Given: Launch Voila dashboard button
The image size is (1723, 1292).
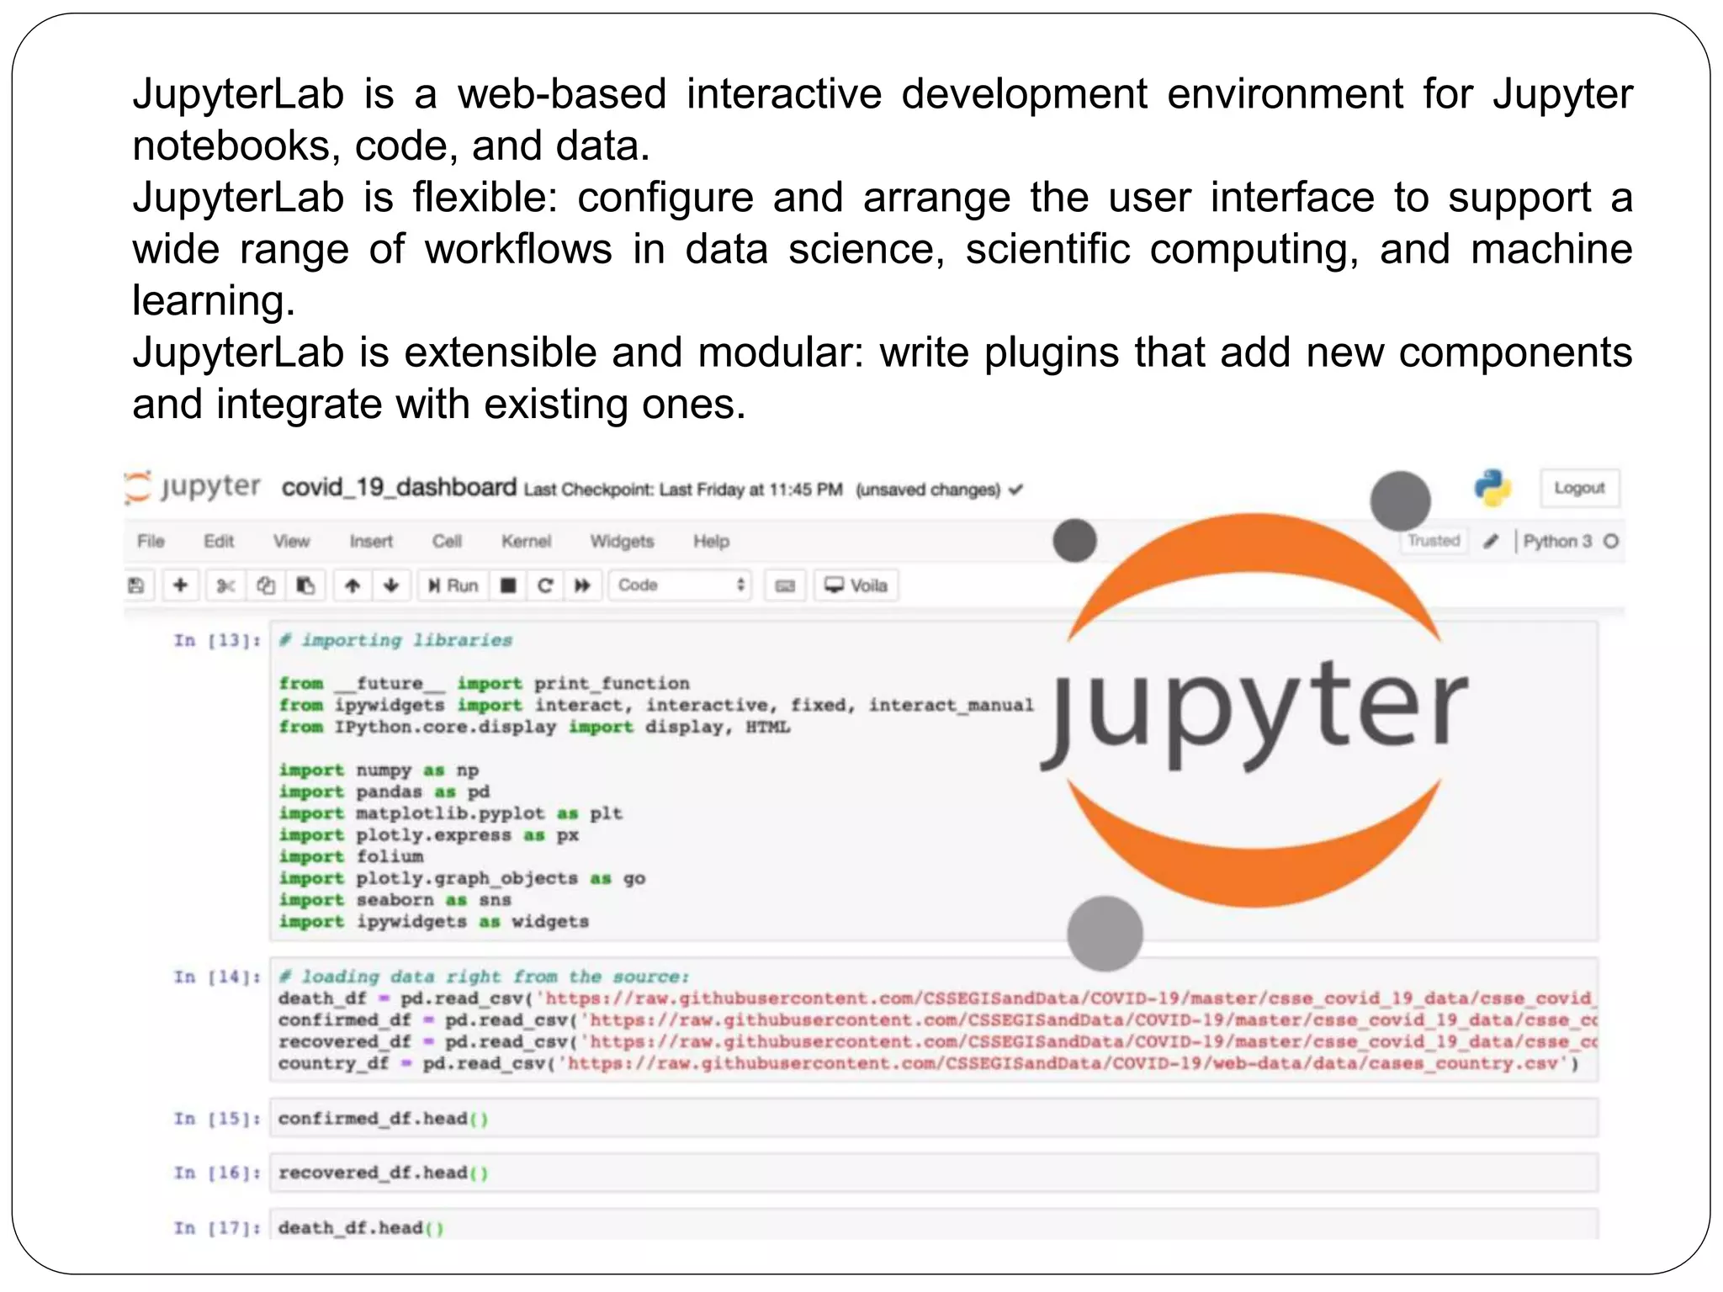Looking at the screenshot, I should coord(856,585).
